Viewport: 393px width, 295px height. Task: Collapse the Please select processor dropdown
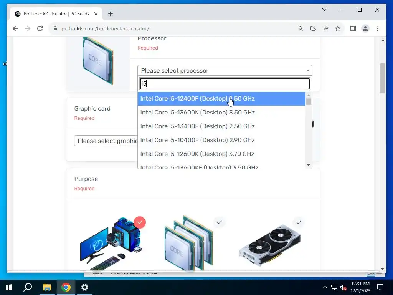pos(225,71)
